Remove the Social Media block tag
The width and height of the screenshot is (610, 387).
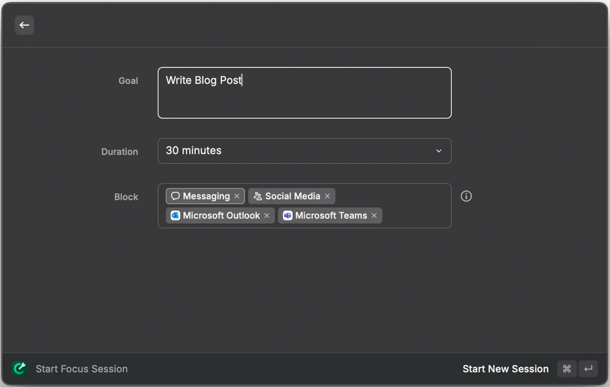(327, 196)
